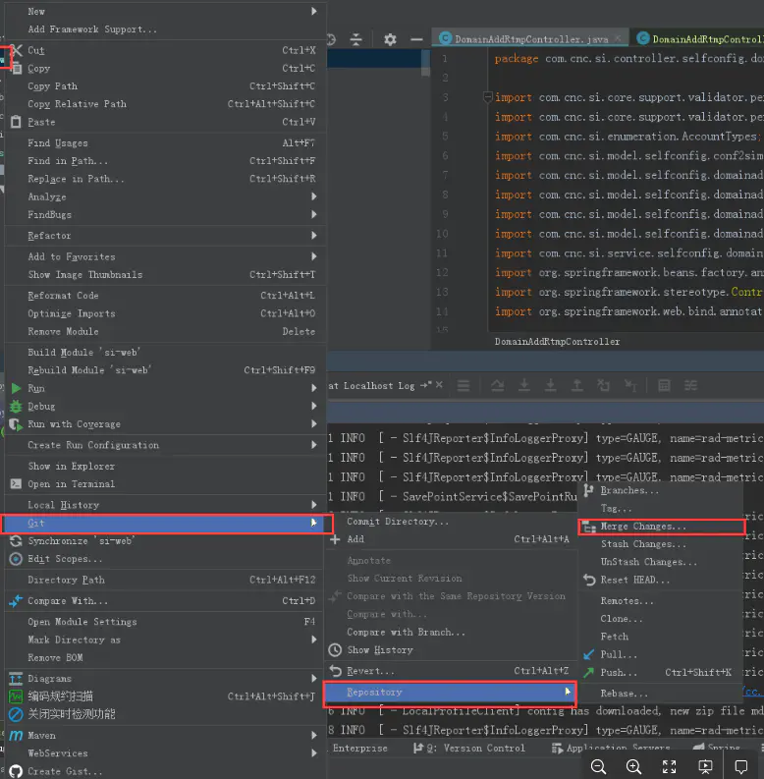Choose Optimize Imports menu item

(165, 313)
